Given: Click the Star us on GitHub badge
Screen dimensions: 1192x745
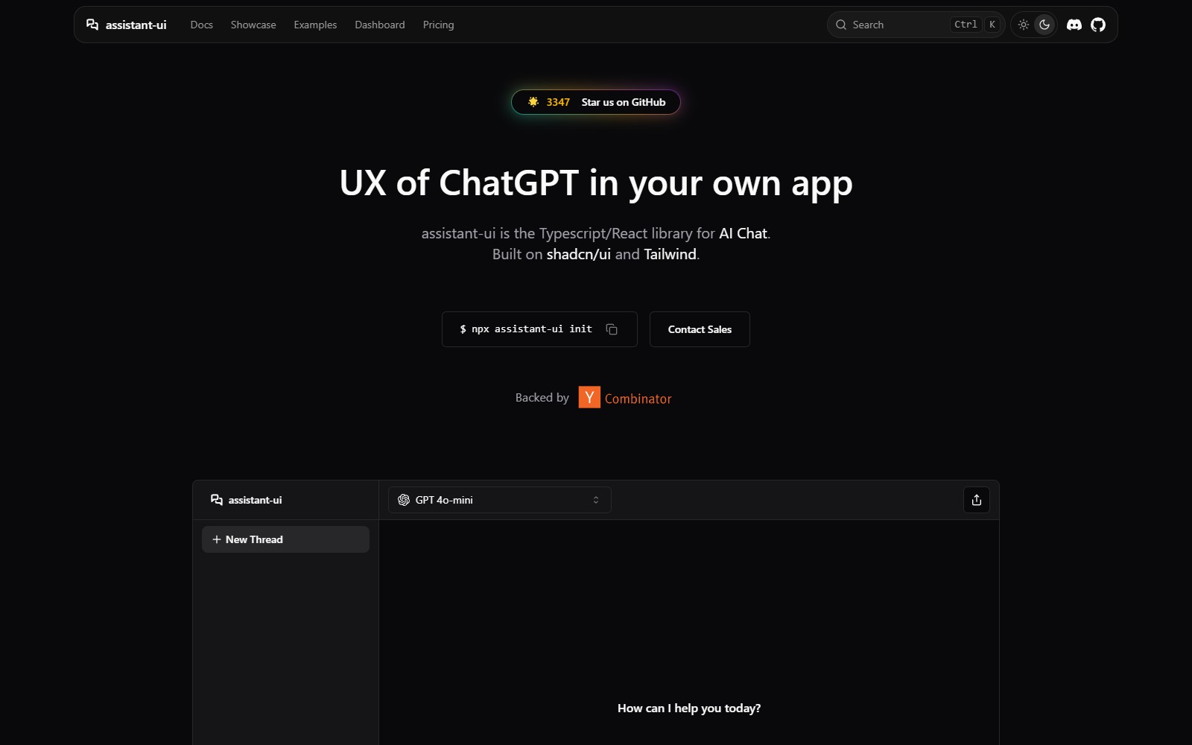Looking at the screenshot, I should [596, 102].
